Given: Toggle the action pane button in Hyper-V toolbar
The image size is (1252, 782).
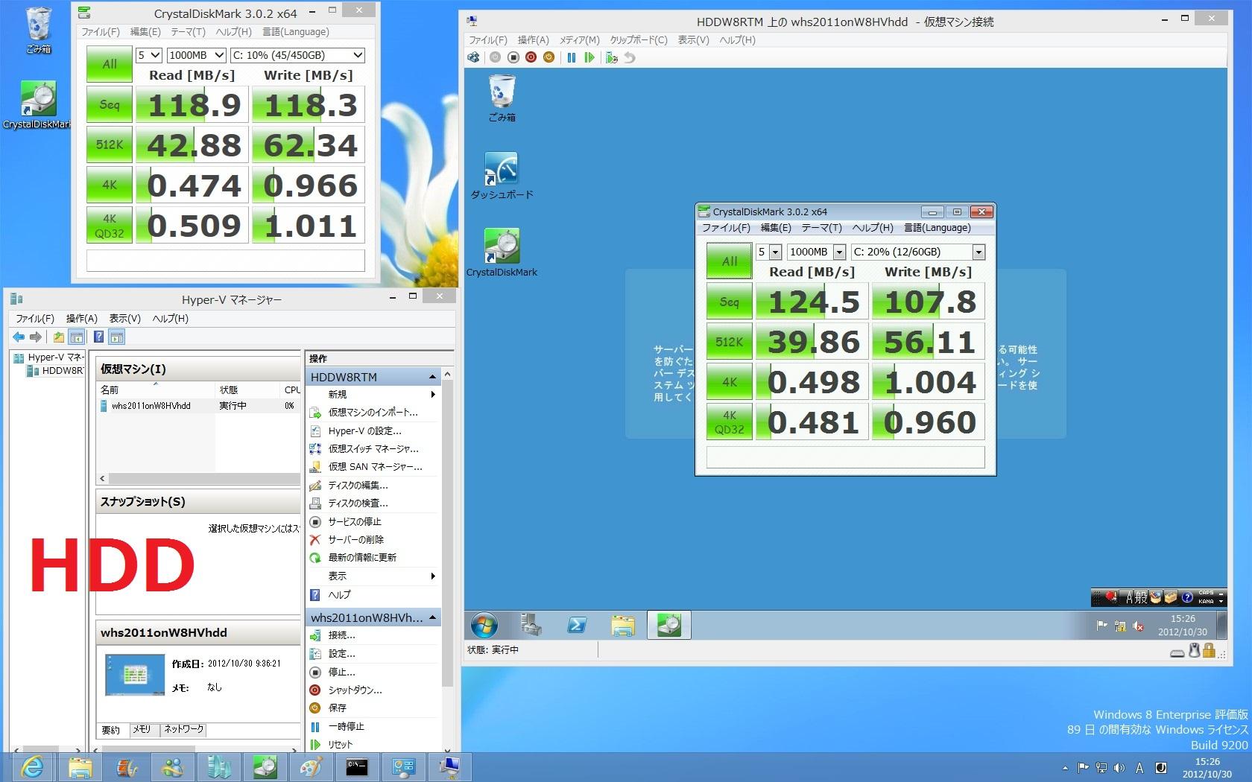Looking at the screenshot, I should coord(117,337).
